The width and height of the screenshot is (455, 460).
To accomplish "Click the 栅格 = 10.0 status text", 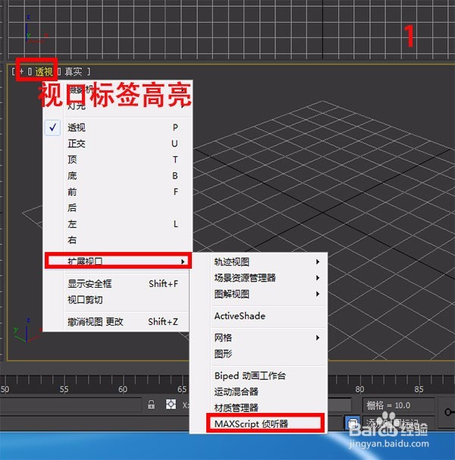I will tap(388, 405).
